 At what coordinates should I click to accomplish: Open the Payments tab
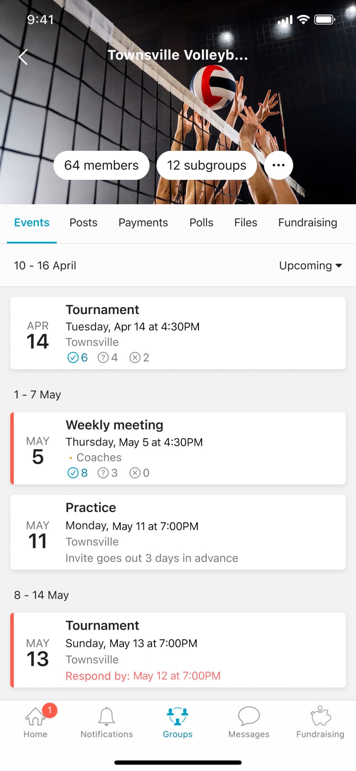click(x=143, y=223)
